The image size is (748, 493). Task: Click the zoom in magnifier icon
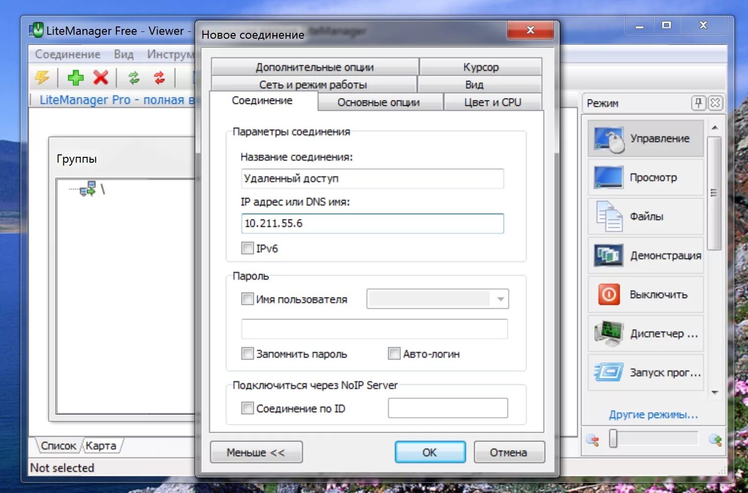tap(716, 440)
